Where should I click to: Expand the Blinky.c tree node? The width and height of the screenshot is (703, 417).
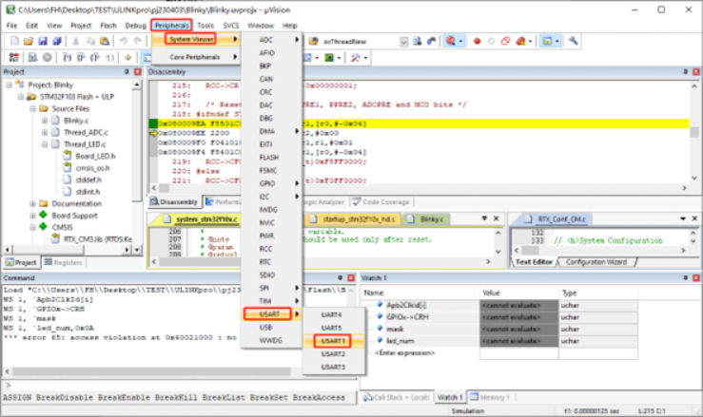point(44,121)
